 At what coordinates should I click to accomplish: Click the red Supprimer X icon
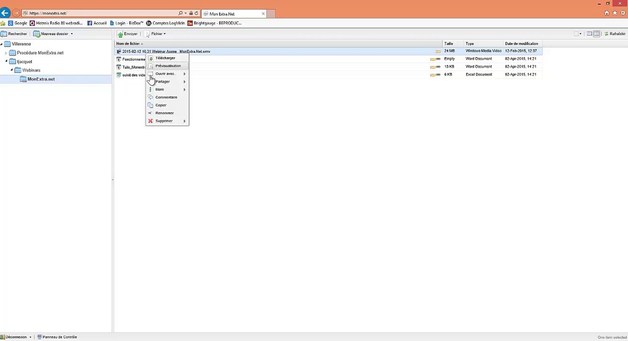pyautogui.click(x=150, y=121)
